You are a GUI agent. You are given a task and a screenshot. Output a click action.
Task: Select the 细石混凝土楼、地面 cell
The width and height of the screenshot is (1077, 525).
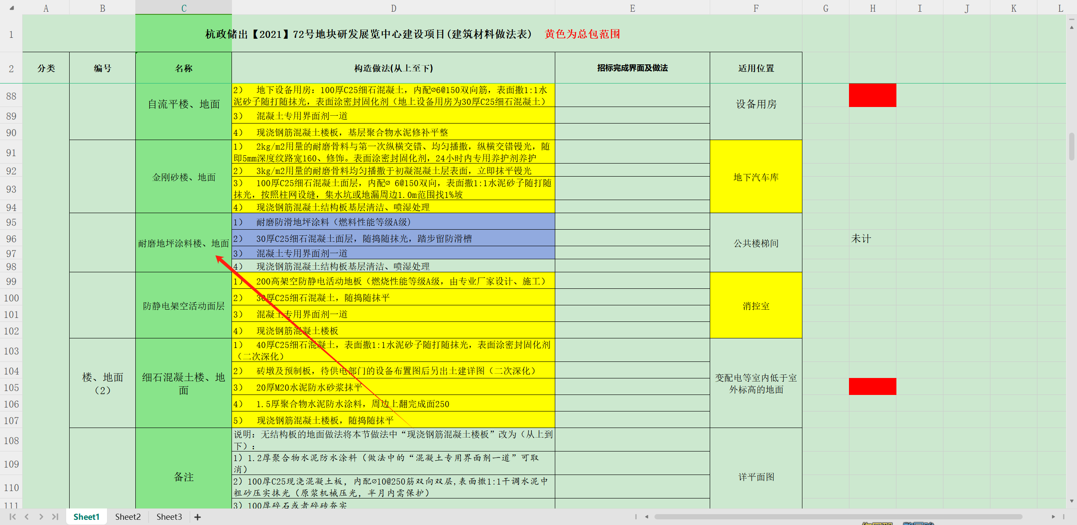click(184, 383)
